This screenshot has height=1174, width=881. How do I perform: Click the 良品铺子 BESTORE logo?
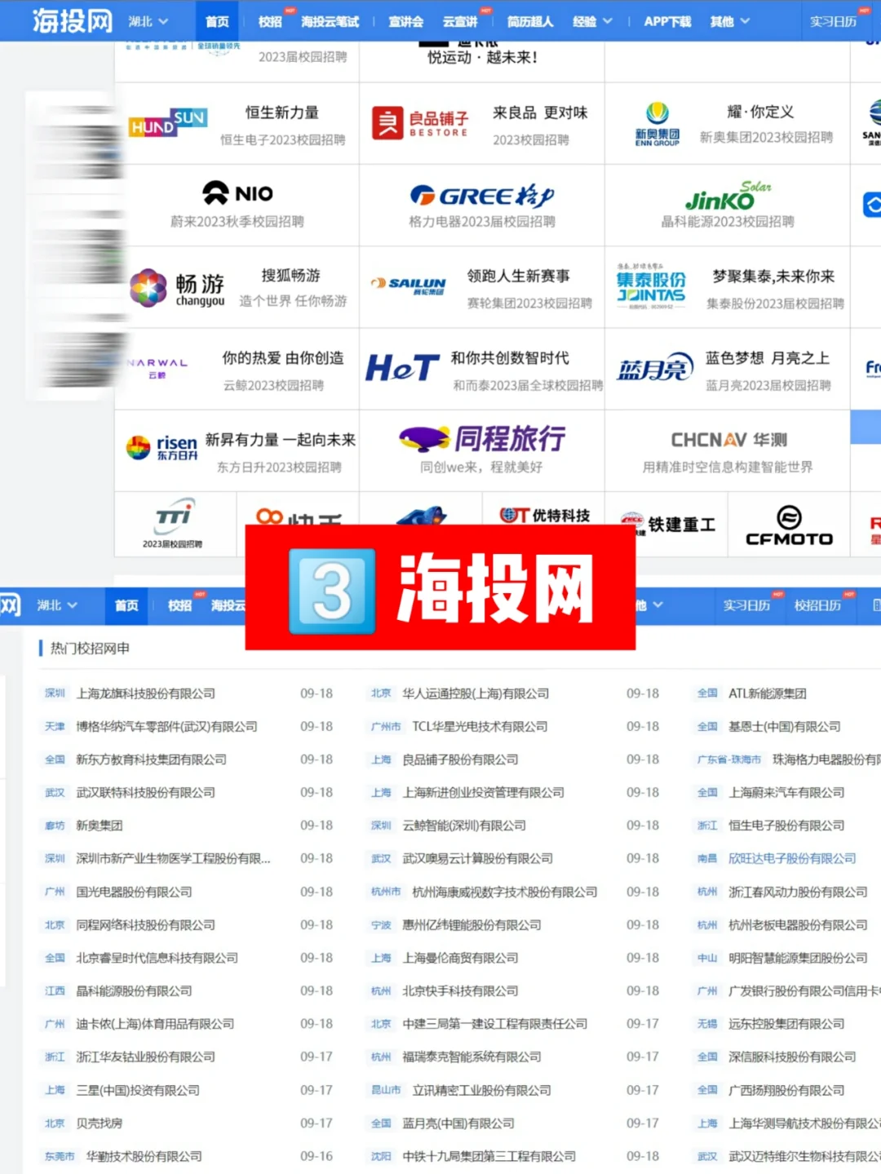[420, 122]
